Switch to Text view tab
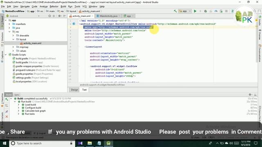262x147 pixels. tap(84, 90)
